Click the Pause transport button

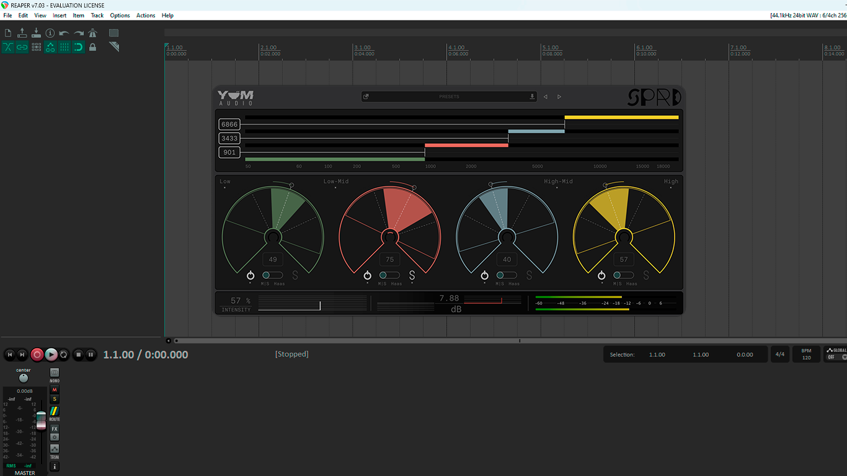pyautogui.click(x=91, y=355)
